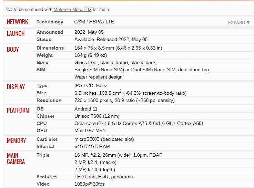Screen dimensions: 254x188
Task: Click the CPU spec label
Action: click(x=42, y=123)
